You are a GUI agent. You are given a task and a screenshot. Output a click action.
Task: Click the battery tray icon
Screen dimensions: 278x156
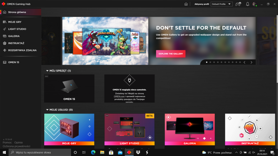245,152
